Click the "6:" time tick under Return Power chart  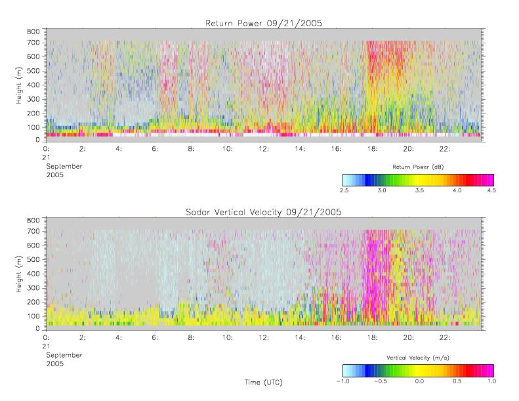[x=155, y=149]
